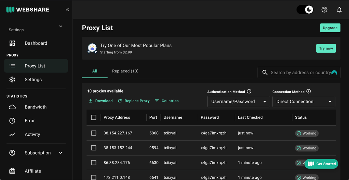Check the box for 38.153.152.244
The width and height of the screenshot is (349, 180).
click(x=94, y=148)
